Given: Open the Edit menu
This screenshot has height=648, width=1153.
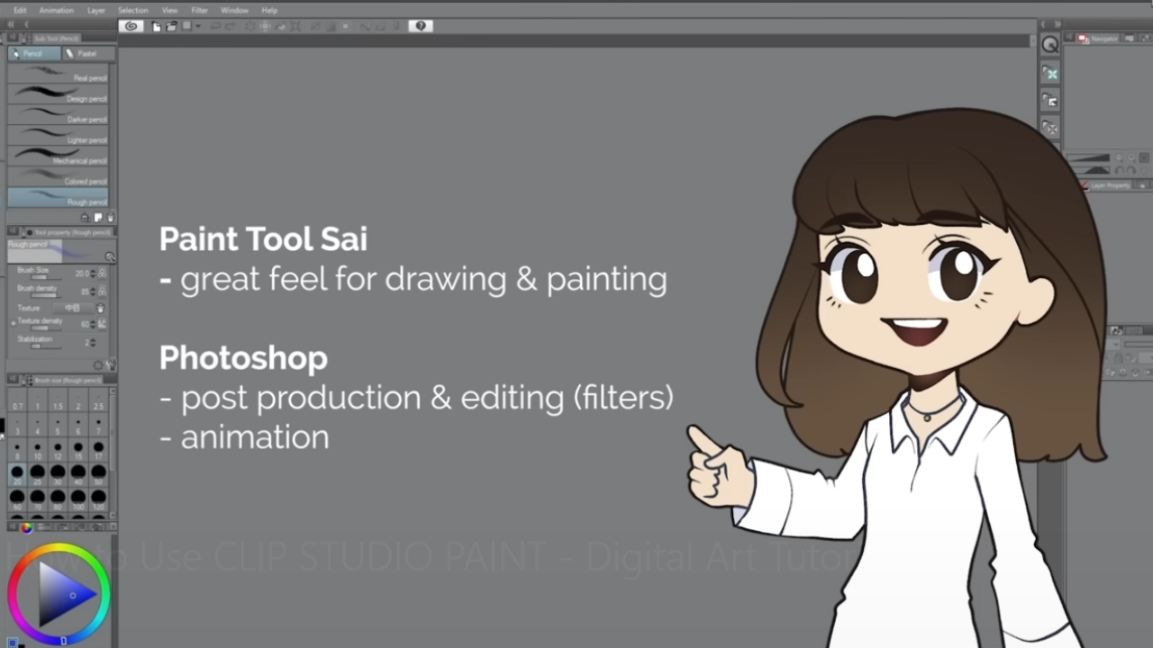Looking at the screenshot, I should click(x=20, y=10).
